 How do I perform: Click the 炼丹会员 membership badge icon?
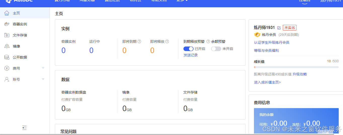point(257,35)
